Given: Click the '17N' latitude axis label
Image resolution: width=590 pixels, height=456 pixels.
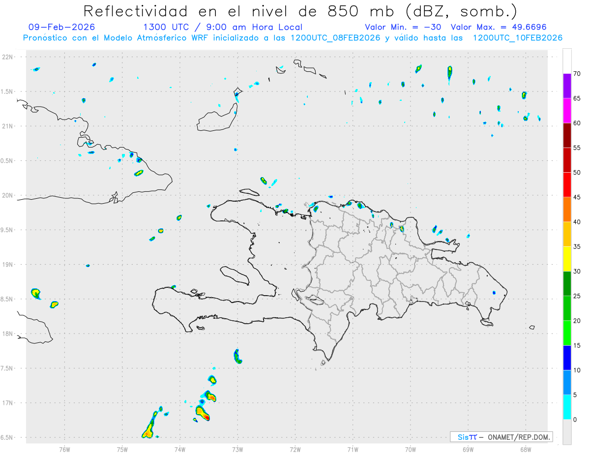Looking at the screenshot, I should click(x=8, y=403).
